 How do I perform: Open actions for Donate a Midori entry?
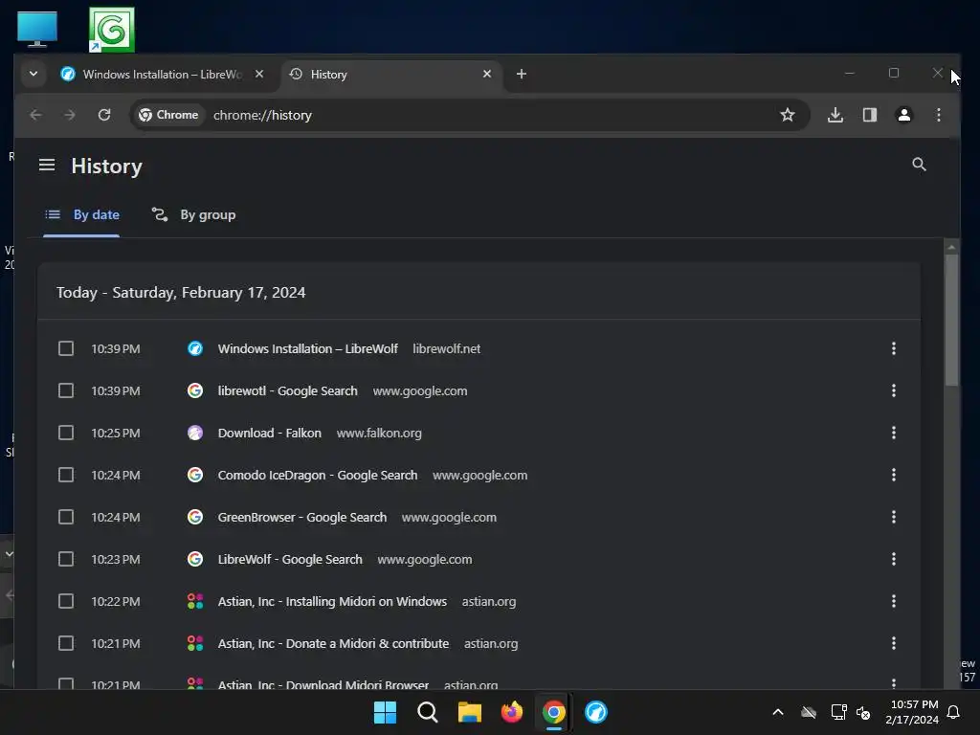click(893, 643)
